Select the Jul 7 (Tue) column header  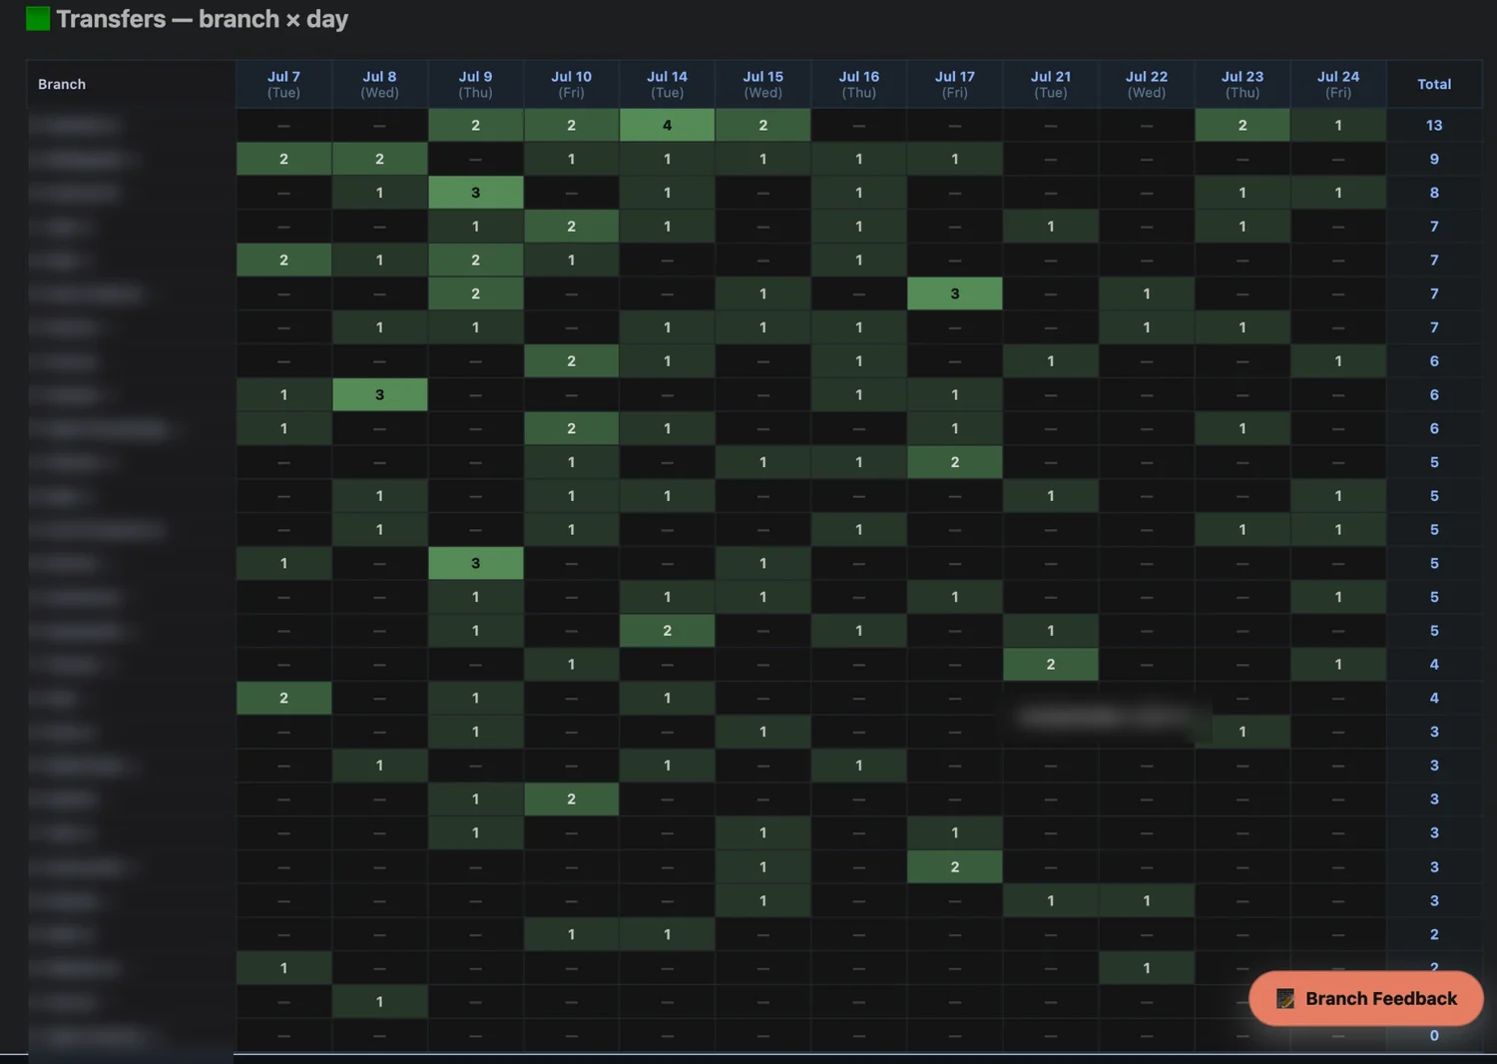283,84
